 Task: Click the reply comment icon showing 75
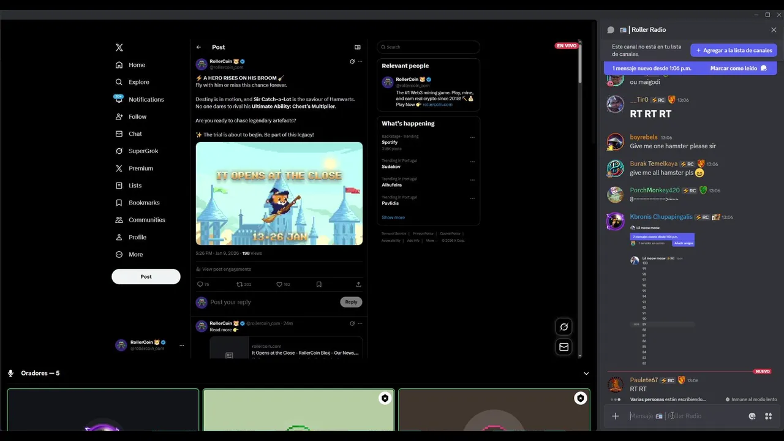203,284
